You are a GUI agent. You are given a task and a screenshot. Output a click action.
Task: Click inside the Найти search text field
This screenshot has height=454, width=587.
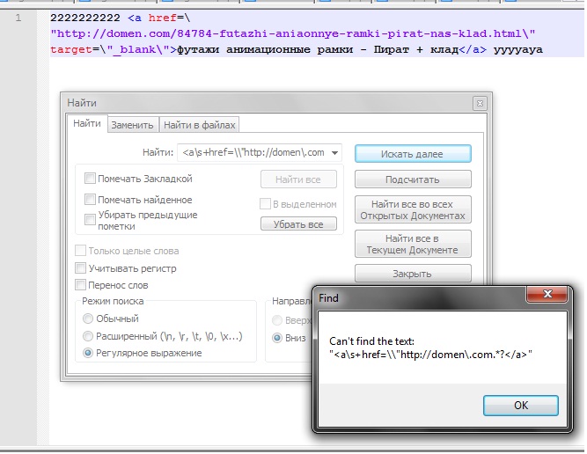coord(253,152)
